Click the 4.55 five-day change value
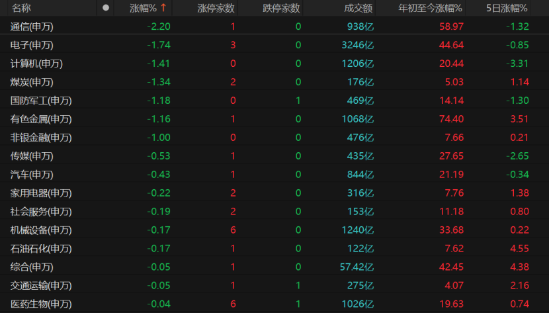 520,249
